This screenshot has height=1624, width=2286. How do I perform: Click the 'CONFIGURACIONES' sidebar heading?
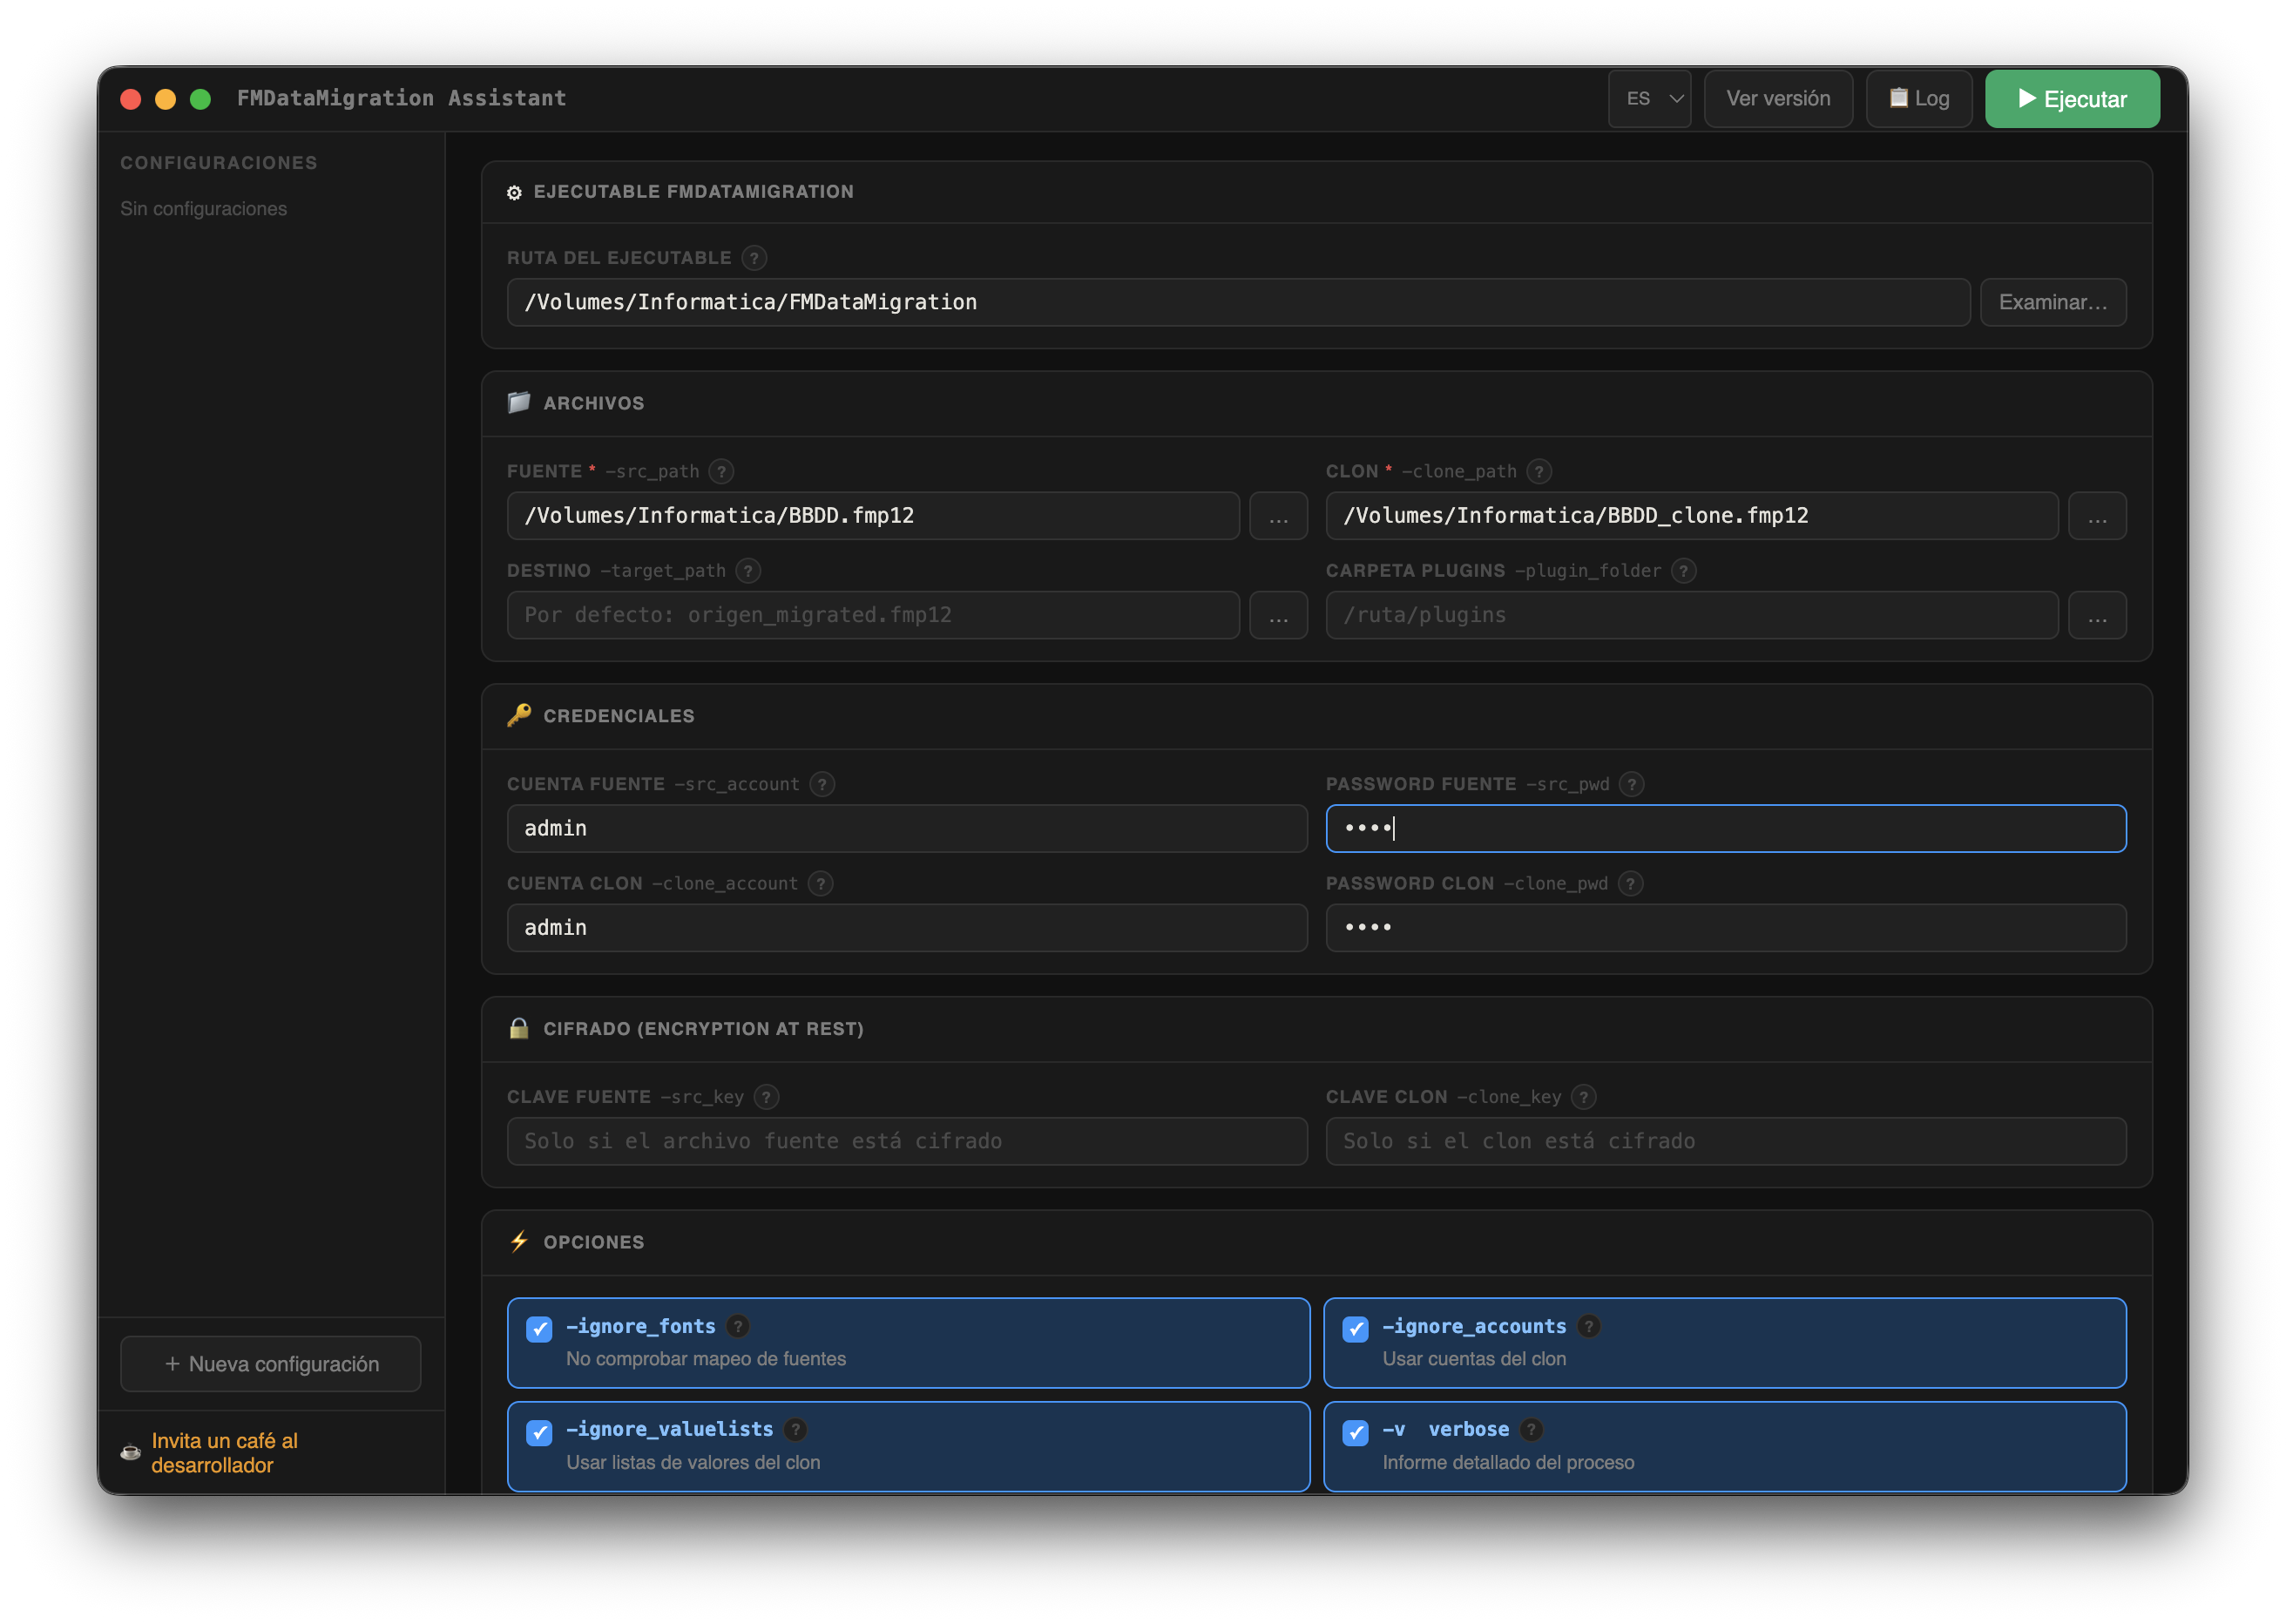pos(219,163)
